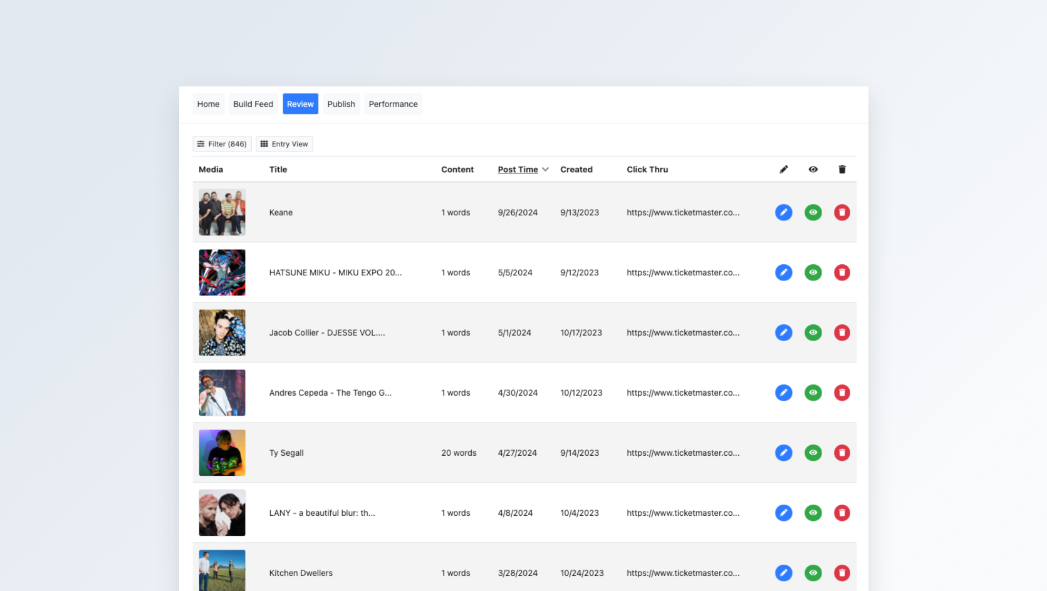
Task: Open the Performance tab
Action: coord(393,103)
